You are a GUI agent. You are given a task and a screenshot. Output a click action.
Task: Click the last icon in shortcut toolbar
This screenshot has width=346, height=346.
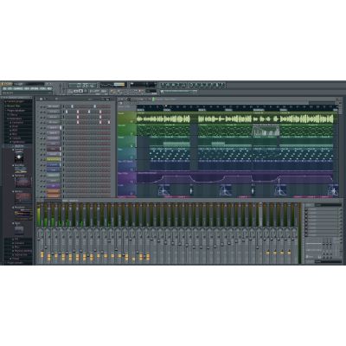[x=222, y=85]
